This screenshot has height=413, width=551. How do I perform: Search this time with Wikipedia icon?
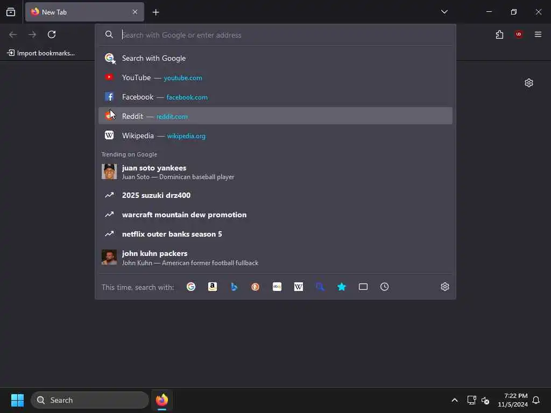(x=298, y=287)
